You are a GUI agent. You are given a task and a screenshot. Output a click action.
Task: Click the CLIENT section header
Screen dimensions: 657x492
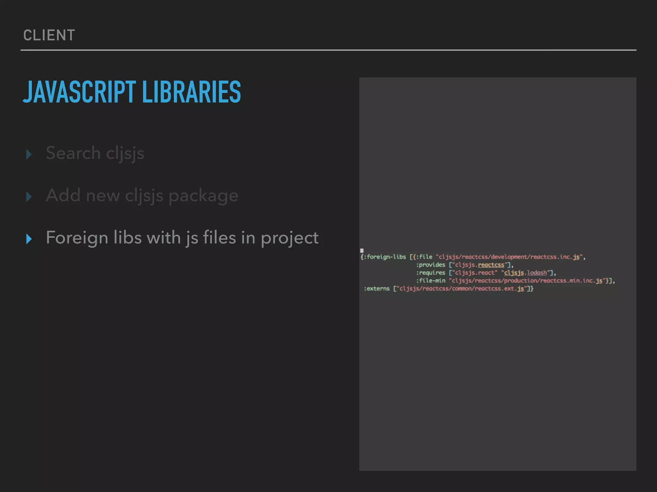point(49,35)
